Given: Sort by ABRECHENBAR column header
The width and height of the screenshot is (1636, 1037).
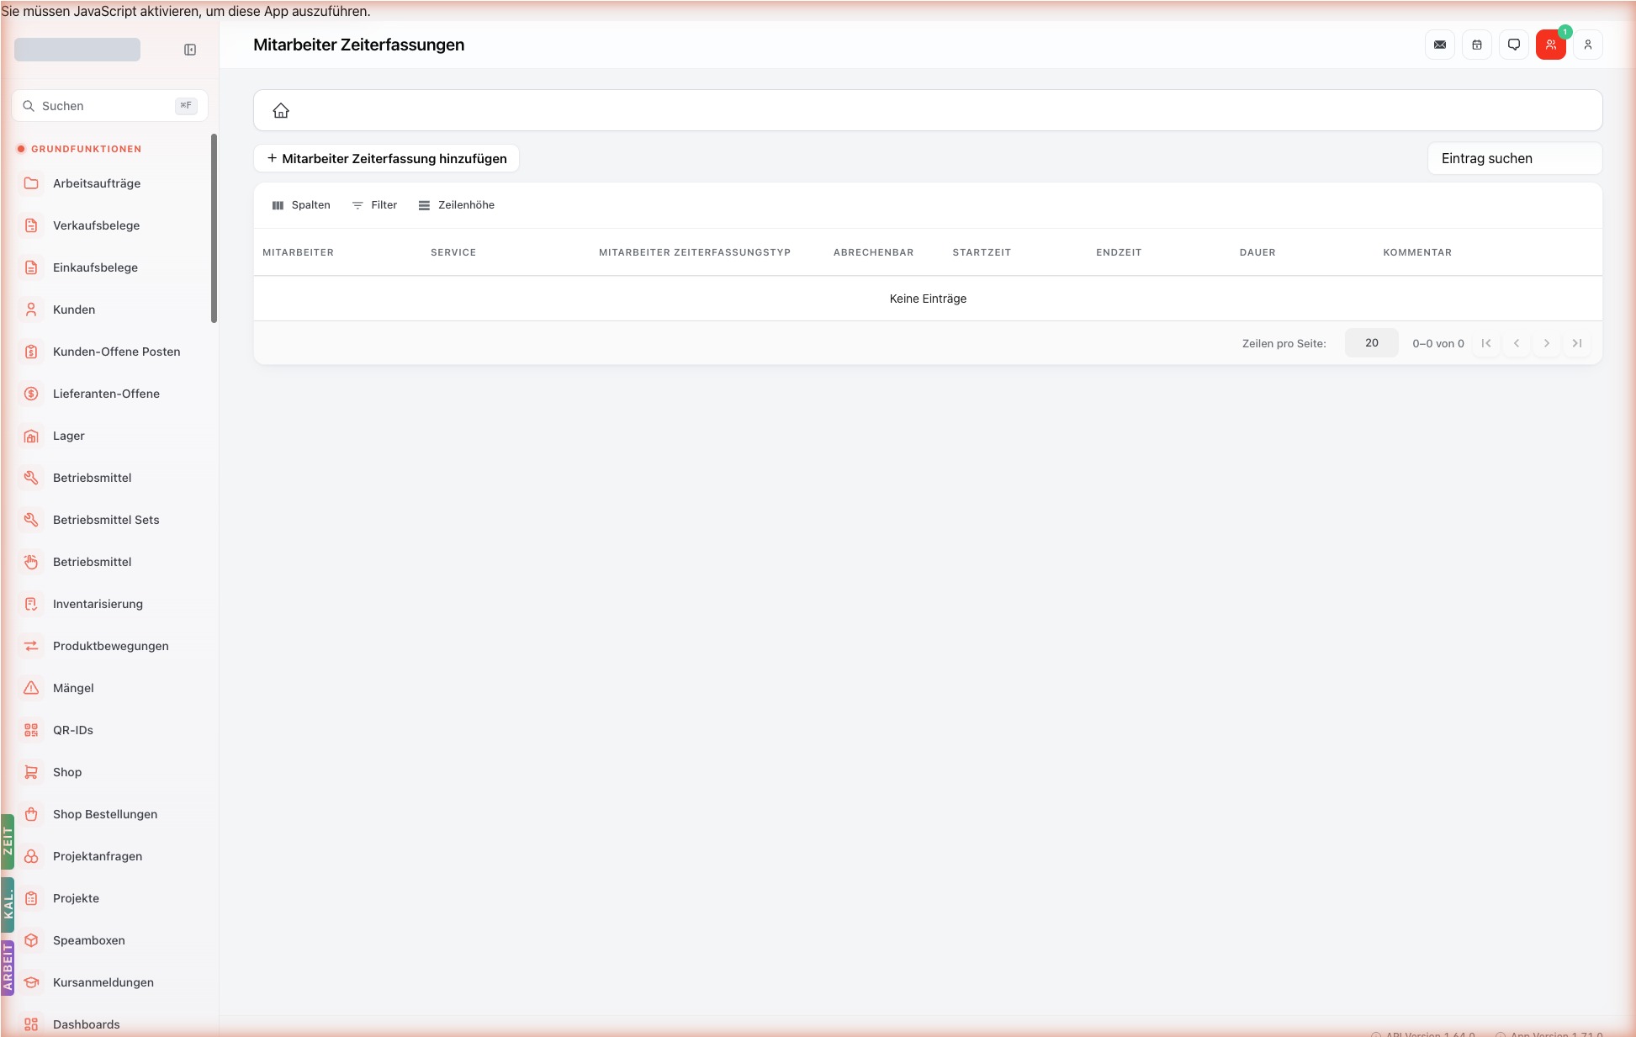Looking at the screenshot, I should [873, 252].
